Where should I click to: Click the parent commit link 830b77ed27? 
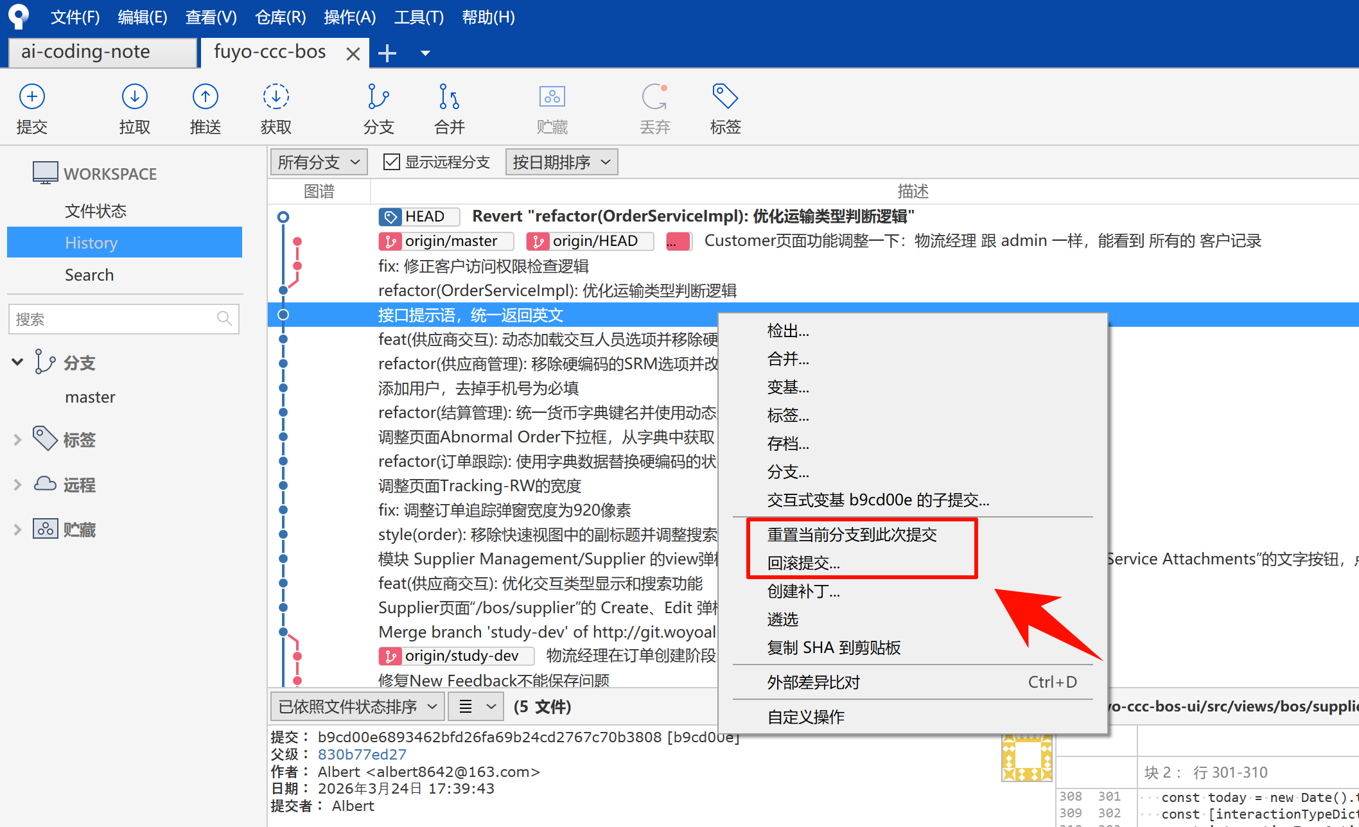362,754
